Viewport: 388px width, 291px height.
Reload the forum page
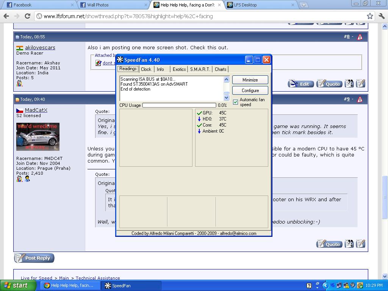pyautogui.click(x=27, y=16)
